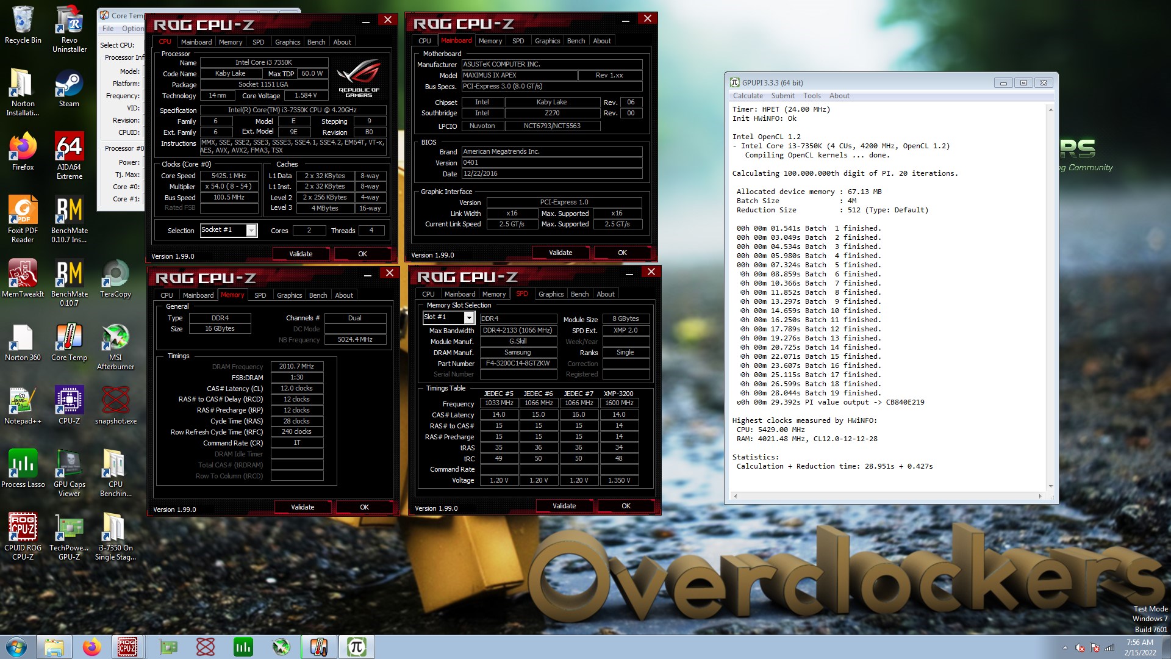1171x659 pixels.
Task: Open MemTweakIt desktop icon
Action: [23, 279]
